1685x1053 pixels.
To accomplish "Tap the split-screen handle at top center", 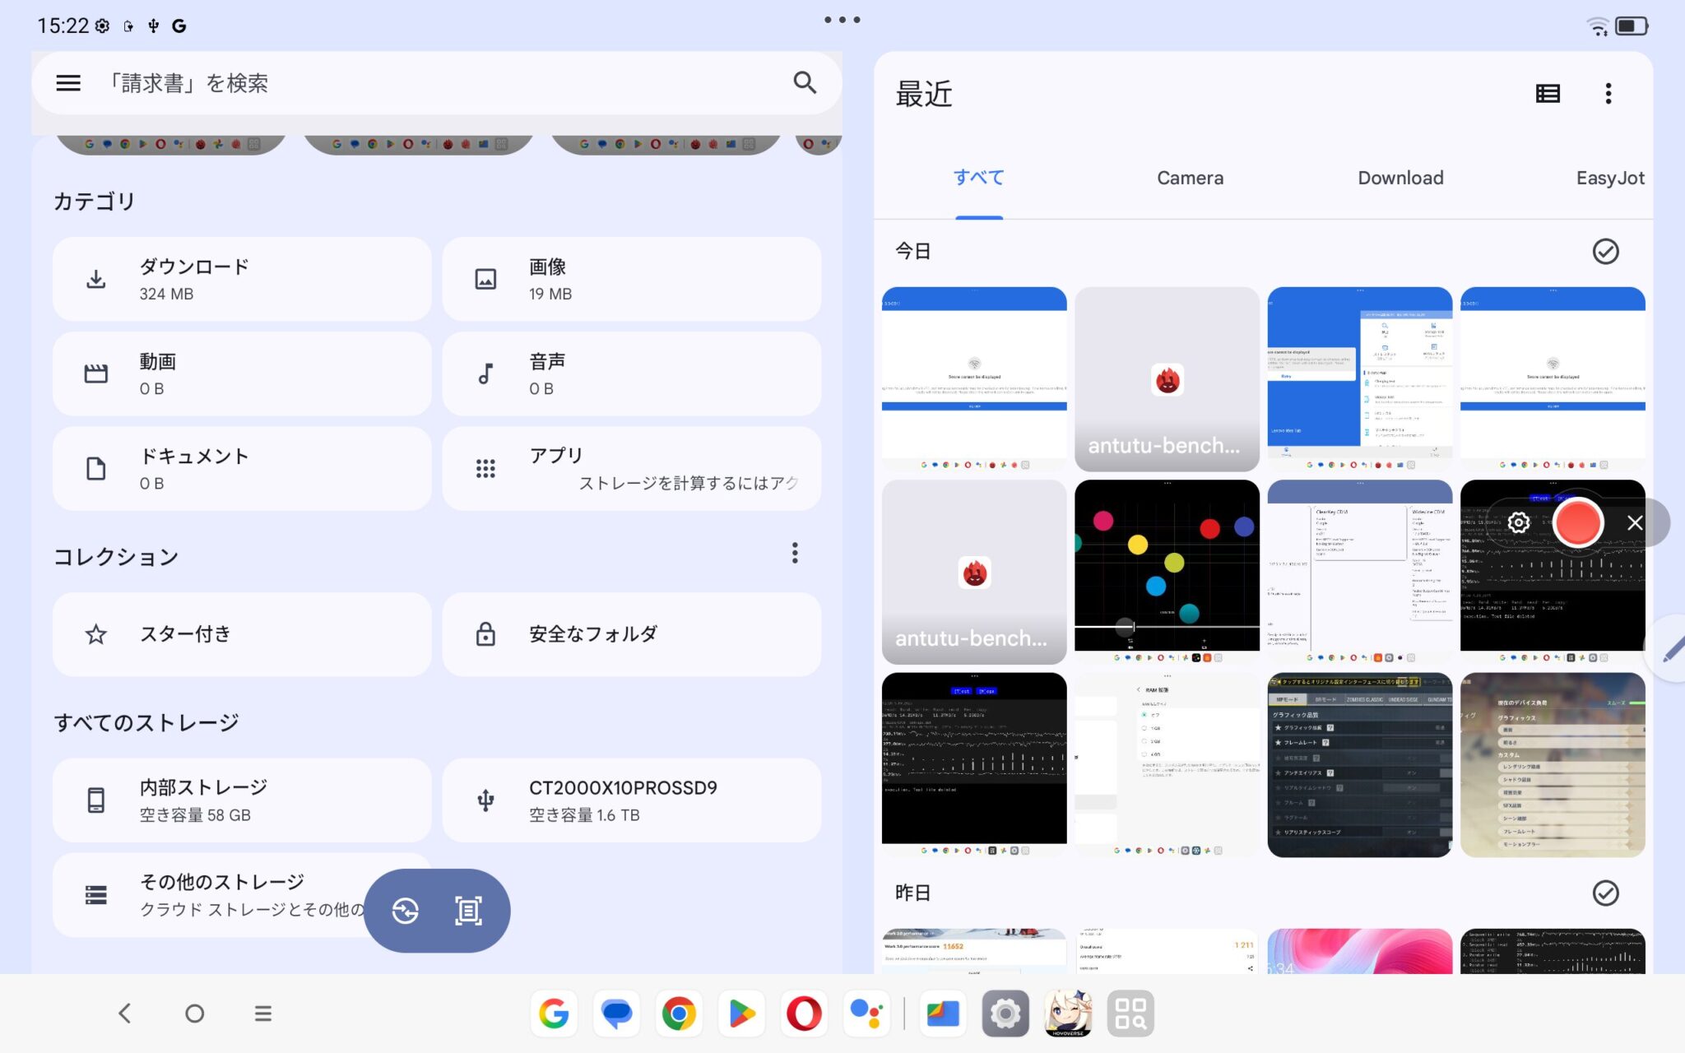I will pyautogui.click(x=842, y=19).
